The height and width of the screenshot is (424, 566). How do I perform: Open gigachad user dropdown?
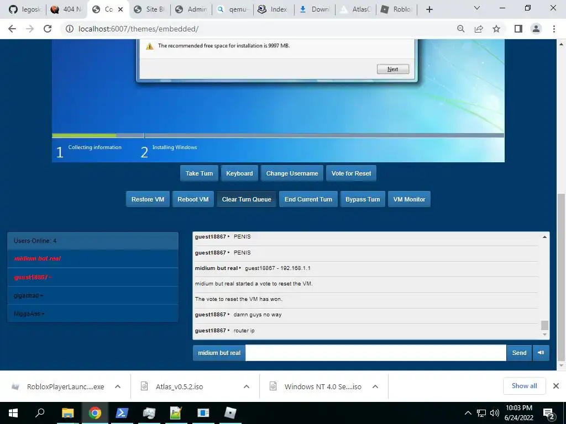[x=93, y=296]
